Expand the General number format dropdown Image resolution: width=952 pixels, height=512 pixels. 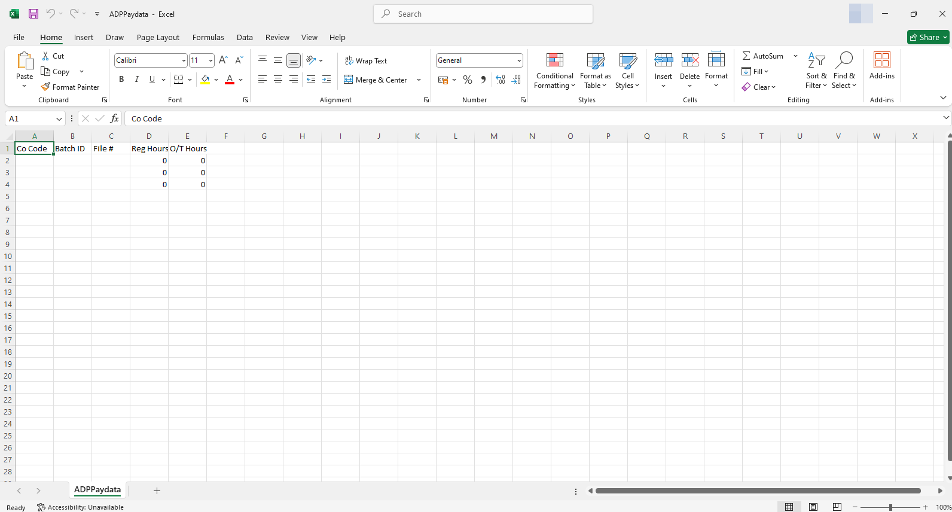point(518,60)
